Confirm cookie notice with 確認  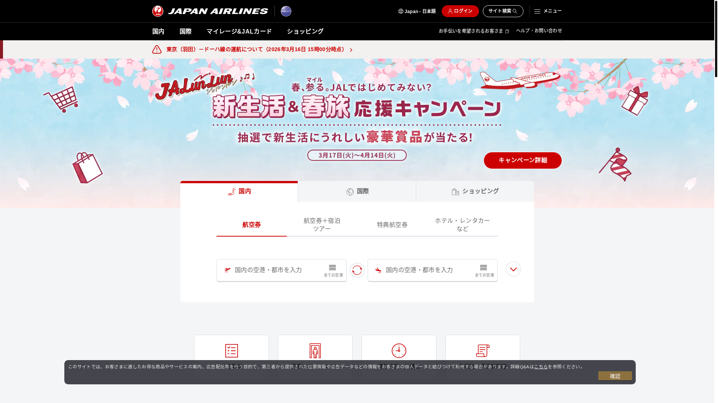[615, 376]
